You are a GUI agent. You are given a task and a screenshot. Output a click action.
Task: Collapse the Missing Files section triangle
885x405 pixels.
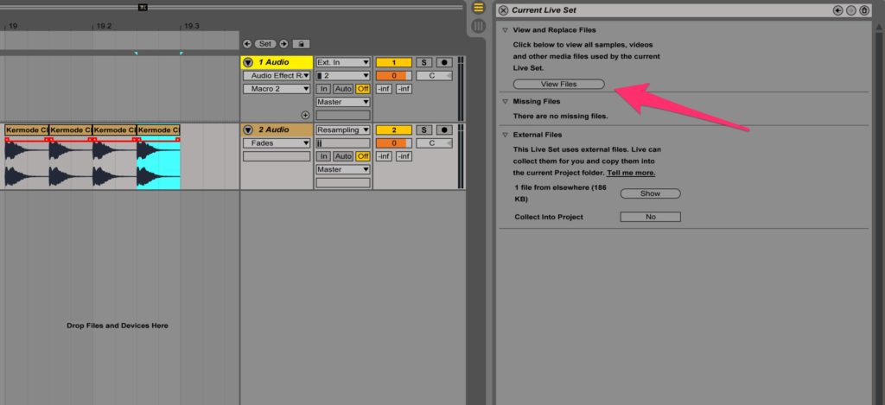click(505, 102)
